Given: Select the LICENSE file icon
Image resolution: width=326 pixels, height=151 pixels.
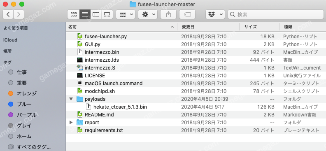Looking at the screenshot, I should (x=80, y=76).
